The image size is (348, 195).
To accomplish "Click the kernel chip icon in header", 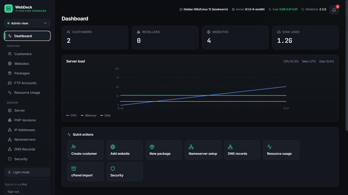I will 233,9.
